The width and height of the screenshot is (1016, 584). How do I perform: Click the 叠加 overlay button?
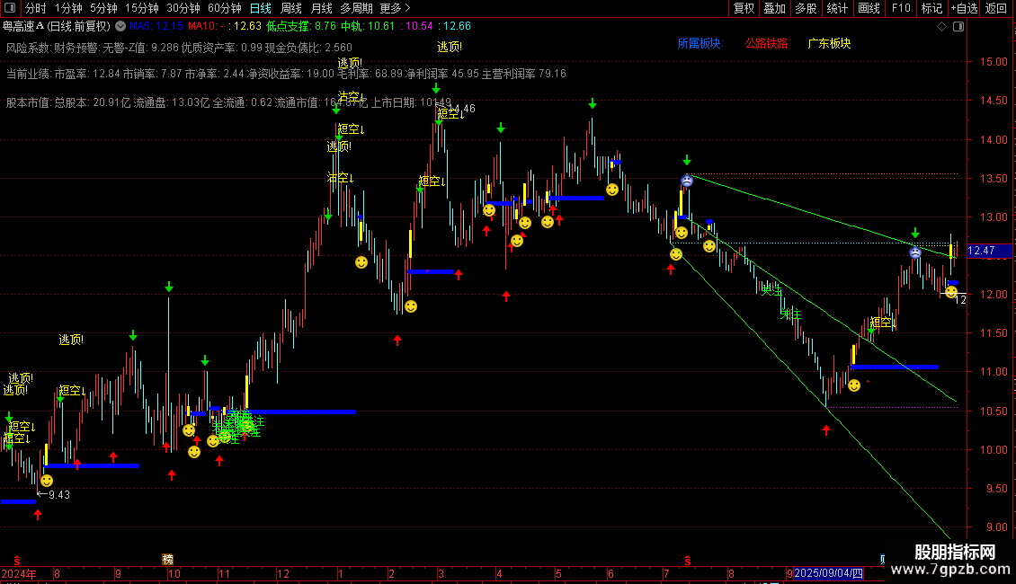[x=775, y=8]
